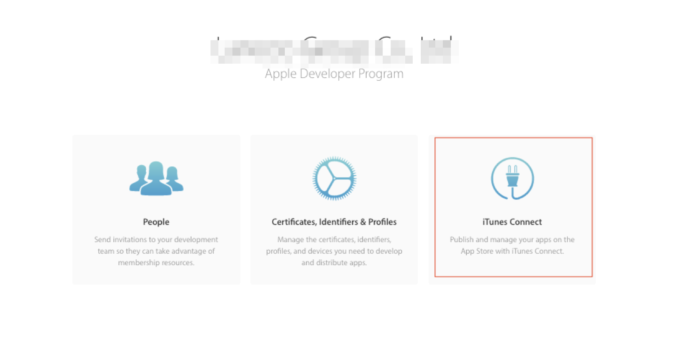
Task: Click the iTunes Connect plug icon
Action: 512,179
